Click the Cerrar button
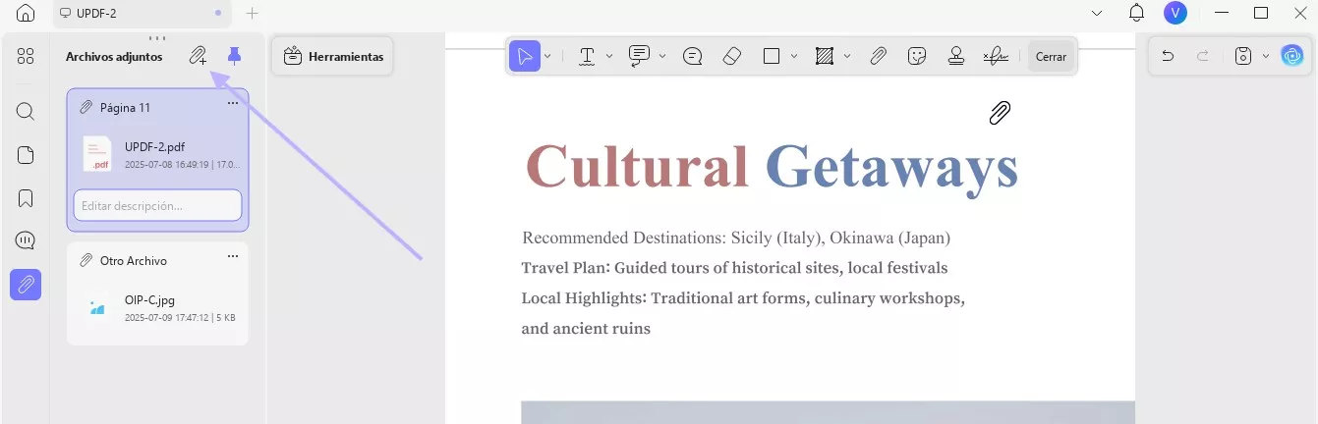The height and width of the screenshot is (424, 1318). [x=1051, y=57]
